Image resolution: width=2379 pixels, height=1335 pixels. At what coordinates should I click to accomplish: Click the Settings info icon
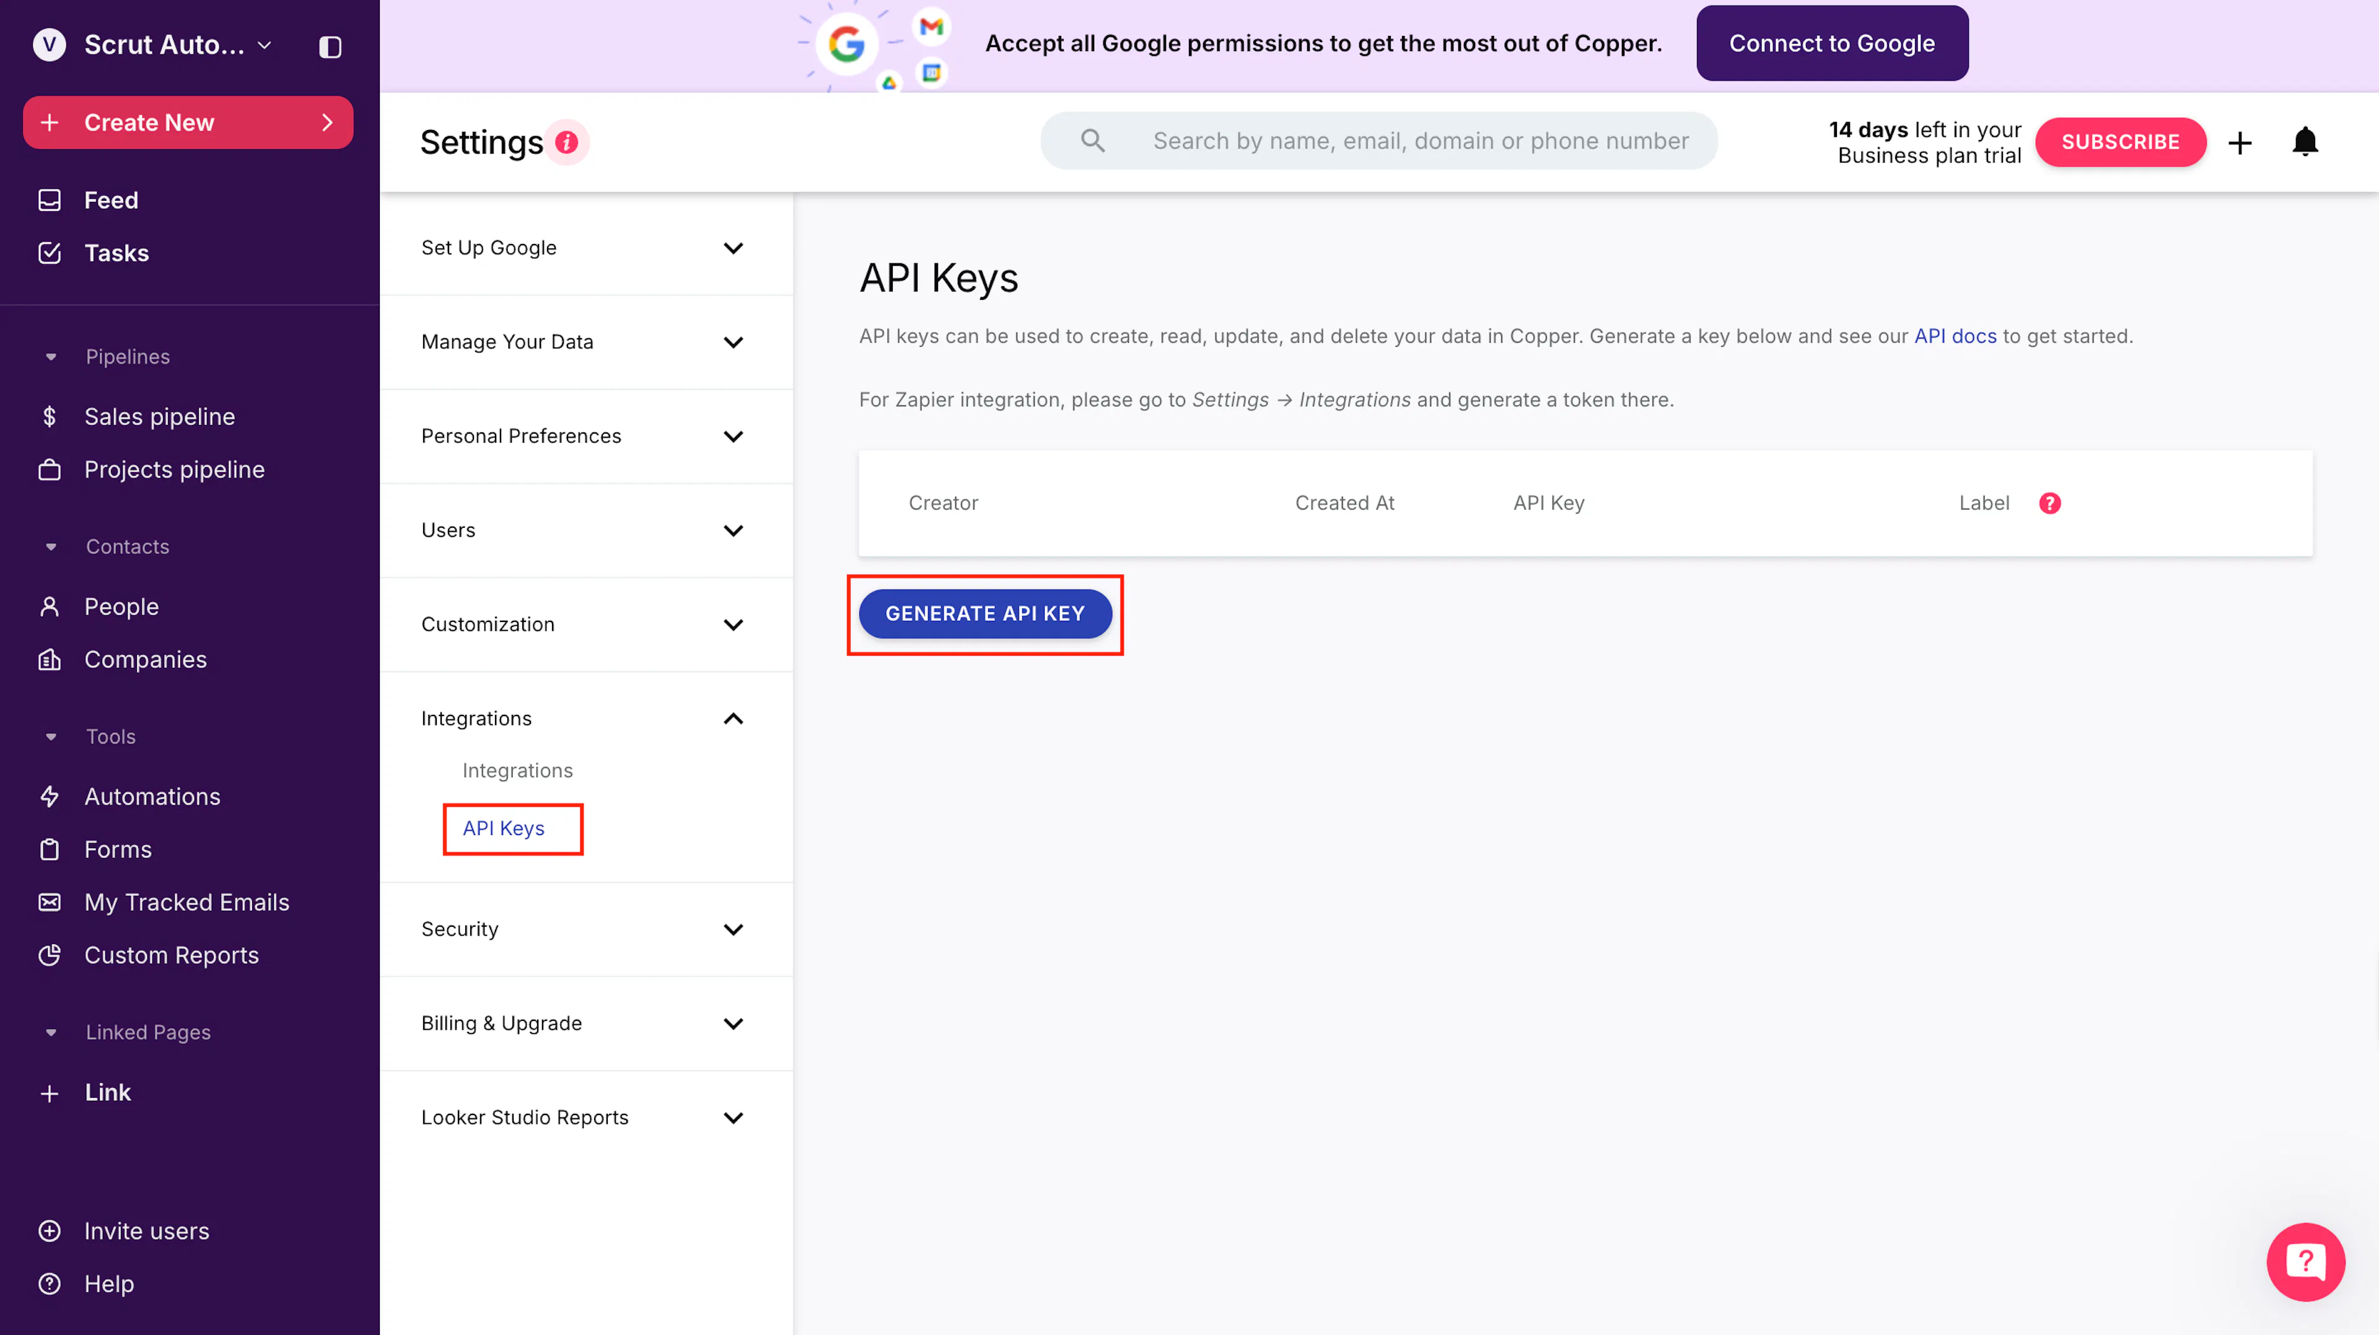pyautogui.click(x=566, y=142)
